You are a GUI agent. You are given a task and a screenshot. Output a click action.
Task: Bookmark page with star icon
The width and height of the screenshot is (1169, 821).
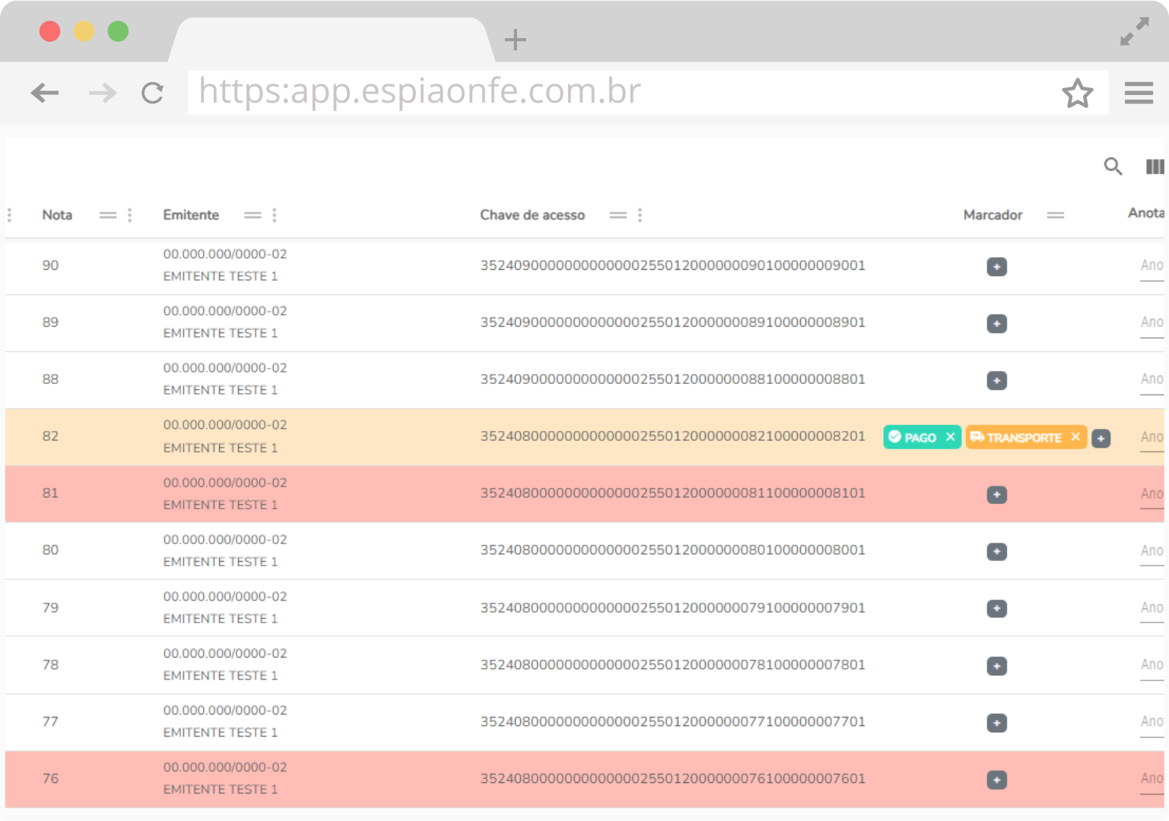[x=1077, y=93]
